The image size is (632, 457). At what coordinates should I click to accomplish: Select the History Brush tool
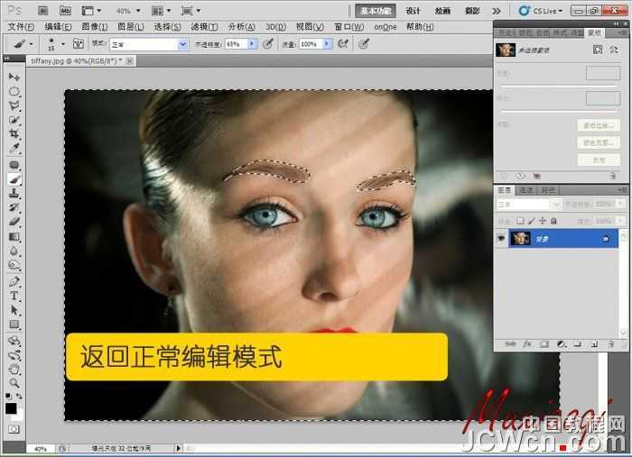(x=14, y=207)
